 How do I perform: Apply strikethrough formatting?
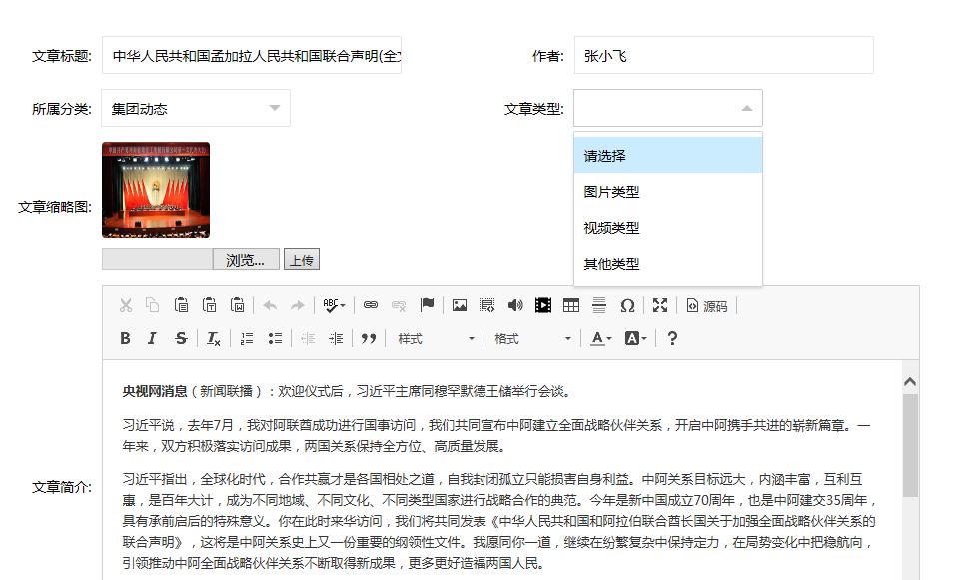click(181, 339)
